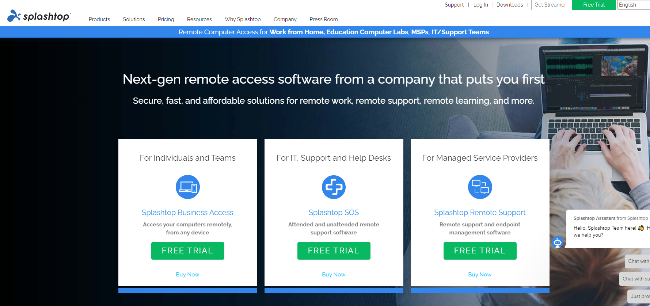Screen dimensions: 650x306
Task: Click the 'For IT, Support and Help Desks' heading
Action: point(334,158)
